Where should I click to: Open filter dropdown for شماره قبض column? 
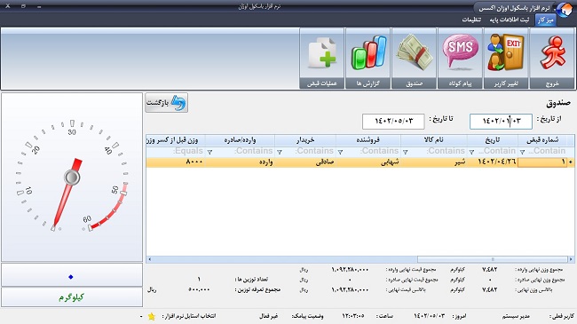[522, 152]
